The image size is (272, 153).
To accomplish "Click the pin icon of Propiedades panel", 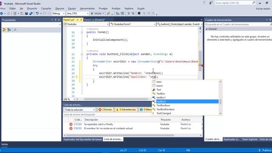I will tap(56, 20).
